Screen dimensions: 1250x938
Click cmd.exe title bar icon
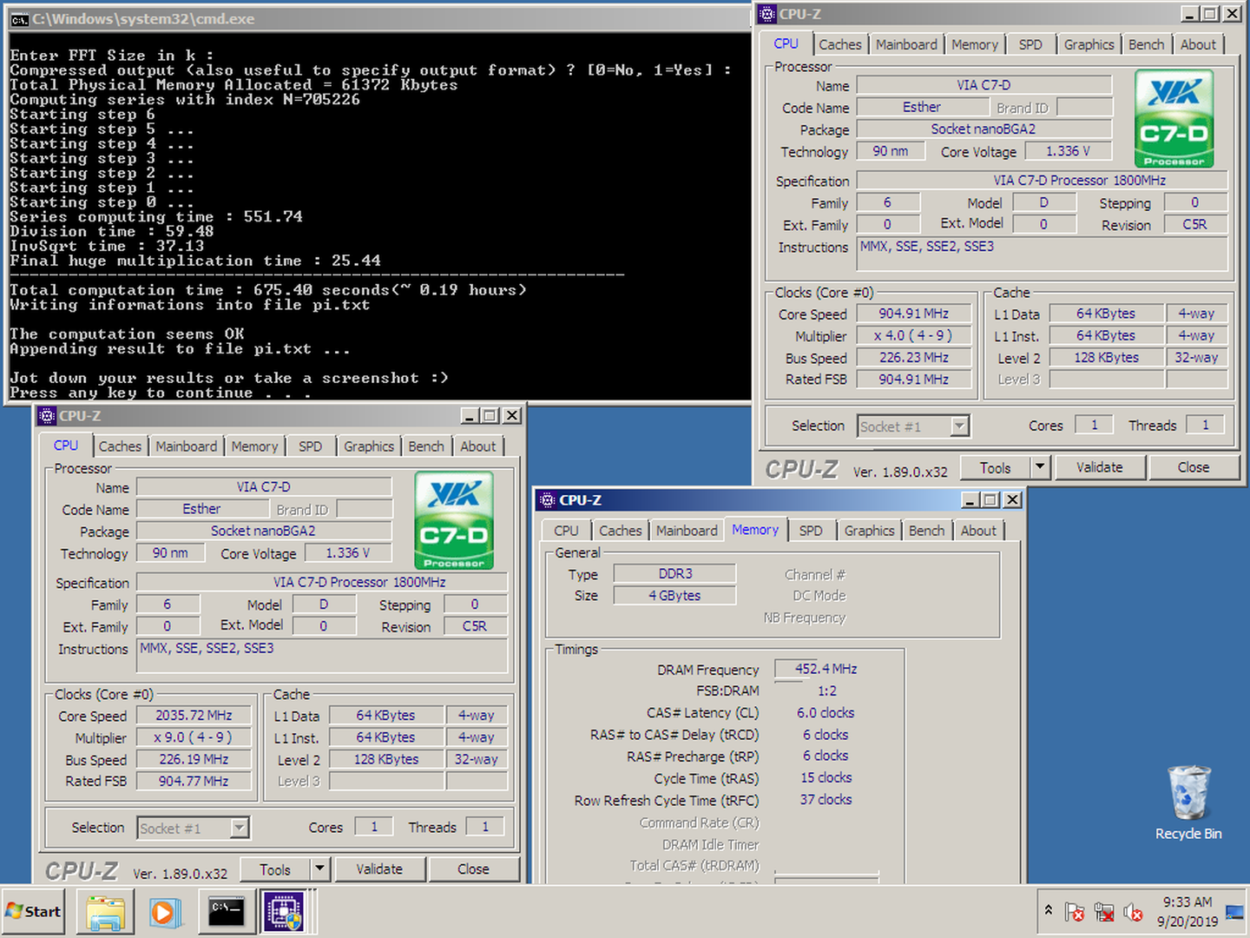click(x=19, y=18)
